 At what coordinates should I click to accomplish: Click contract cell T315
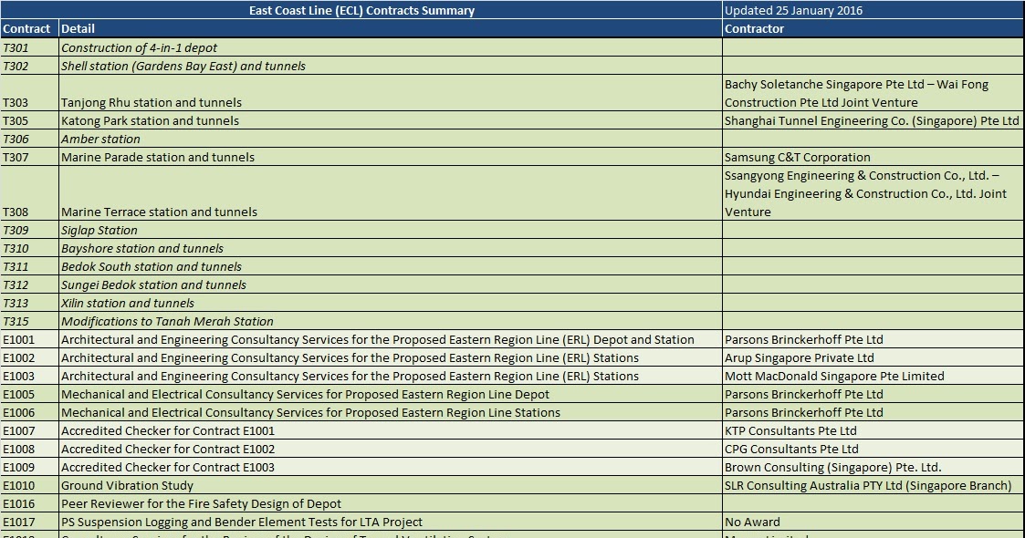[29, 322]
